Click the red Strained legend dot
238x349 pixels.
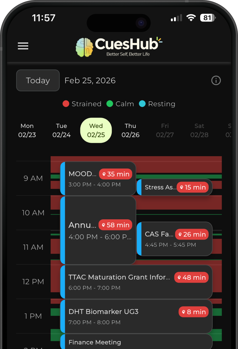pyautogui.click(x=66, y=104)
